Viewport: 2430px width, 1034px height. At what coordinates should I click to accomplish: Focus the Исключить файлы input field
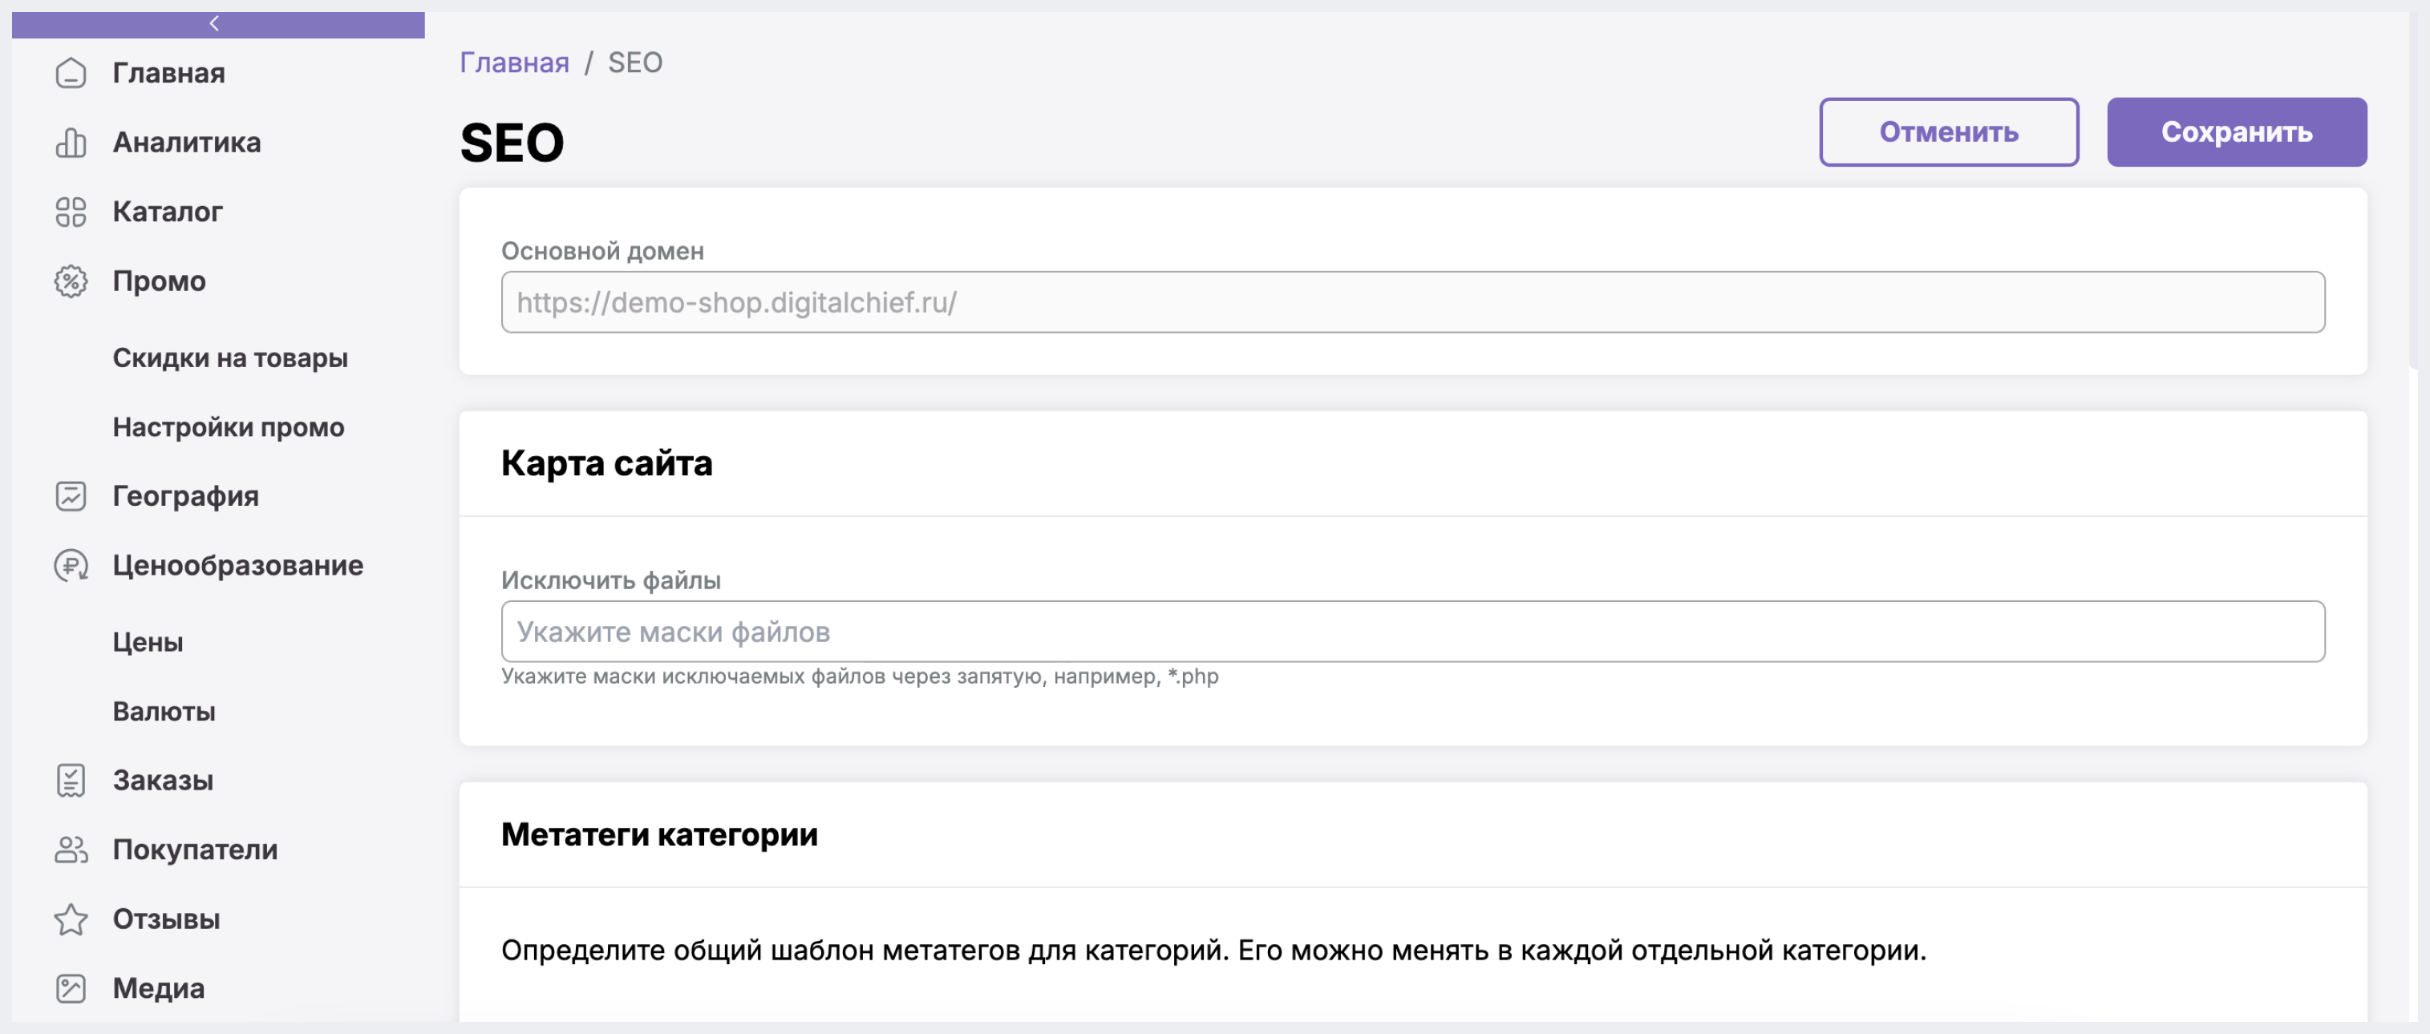click(x=1412, y=632)
